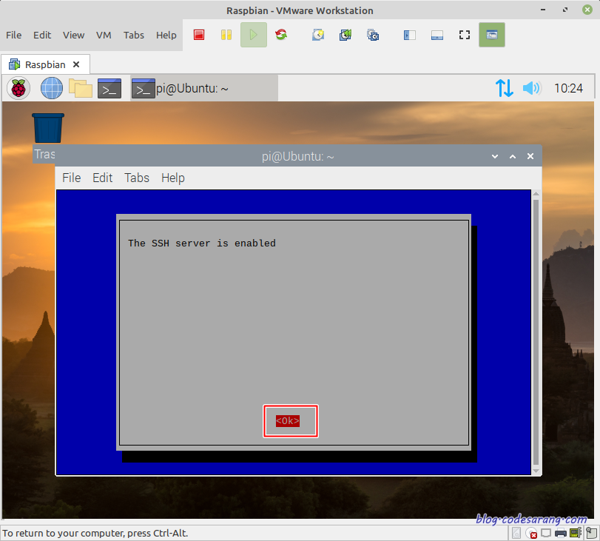Image resolution: width=600 pixels, height=541 pixels.
Task: Click the printer status icon
Action: pyautogui.click(x=561, y=533)
